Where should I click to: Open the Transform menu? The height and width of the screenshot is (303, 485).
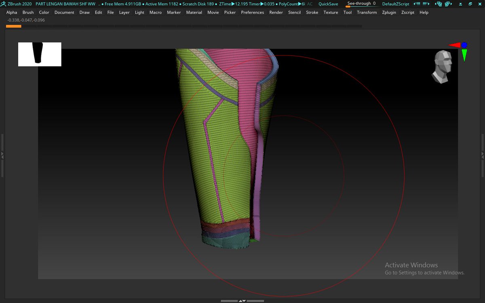coord(367,13)
